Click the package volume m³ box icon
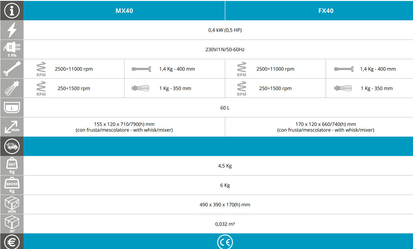This screenshot has width=413, height=249. tap(12, 224)
